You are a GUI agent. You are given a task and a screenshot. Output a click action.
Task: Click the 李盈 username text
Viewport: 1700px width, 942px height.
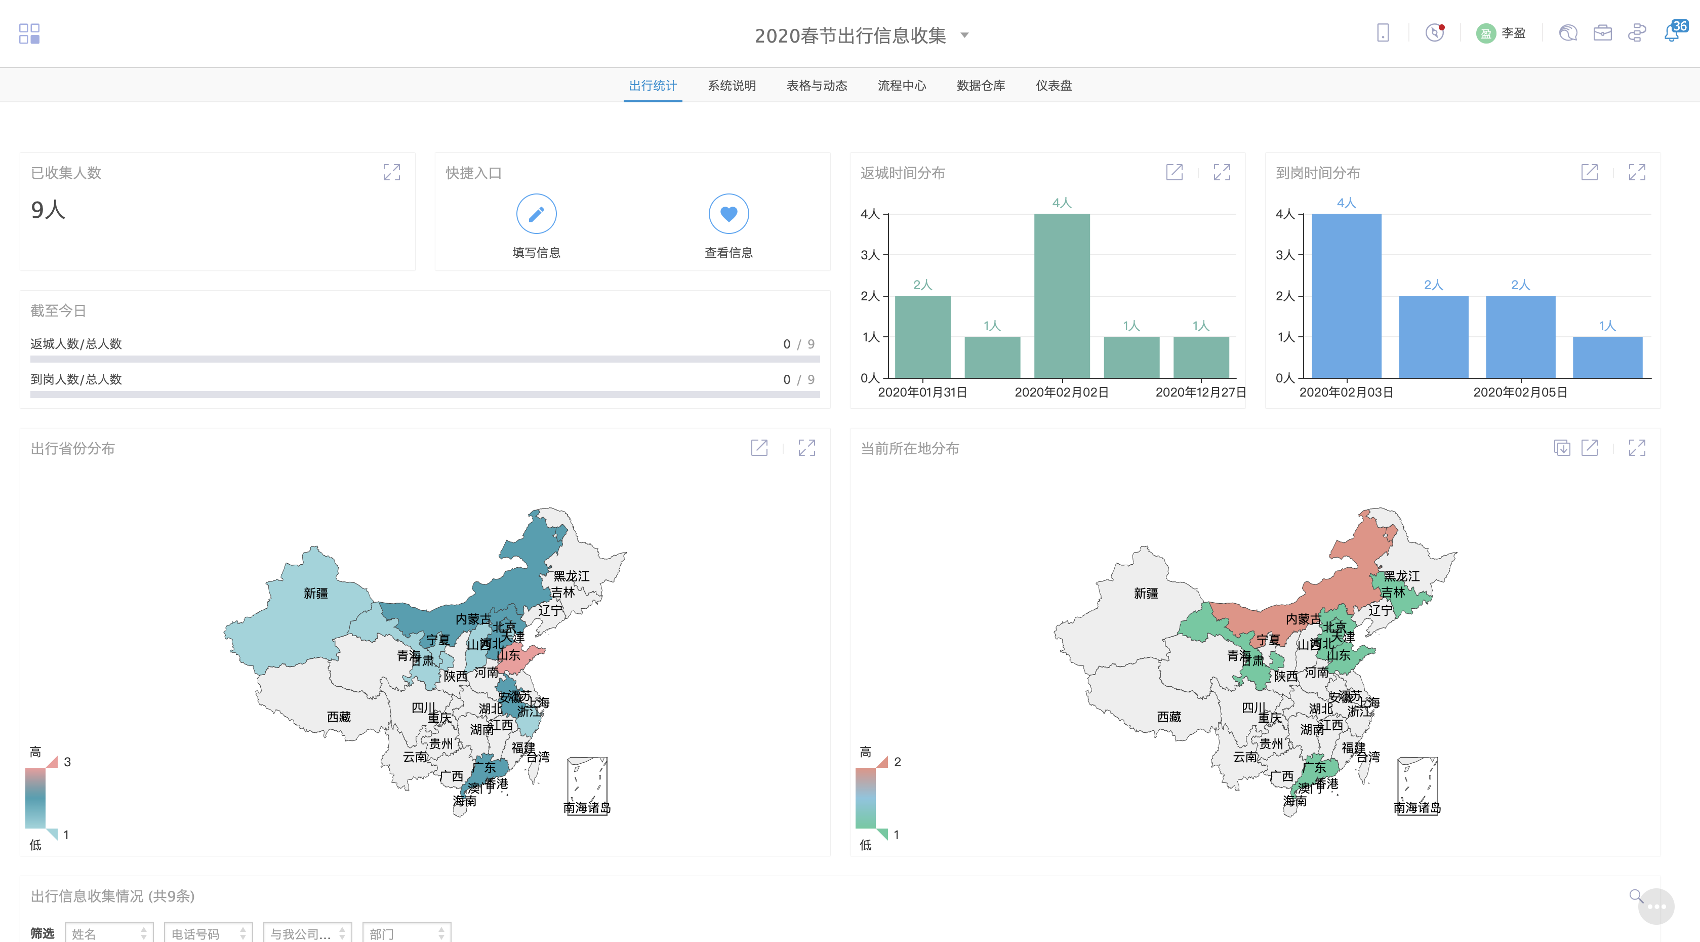[x=1513, y=33]
